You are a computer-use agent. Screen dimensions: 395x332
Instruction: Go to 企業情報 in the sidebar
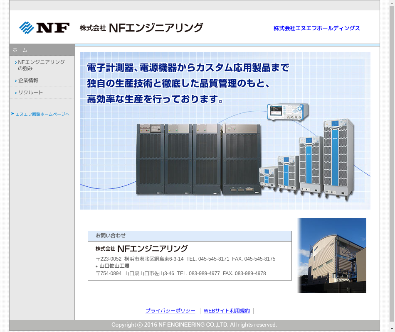tap(28, 81)
